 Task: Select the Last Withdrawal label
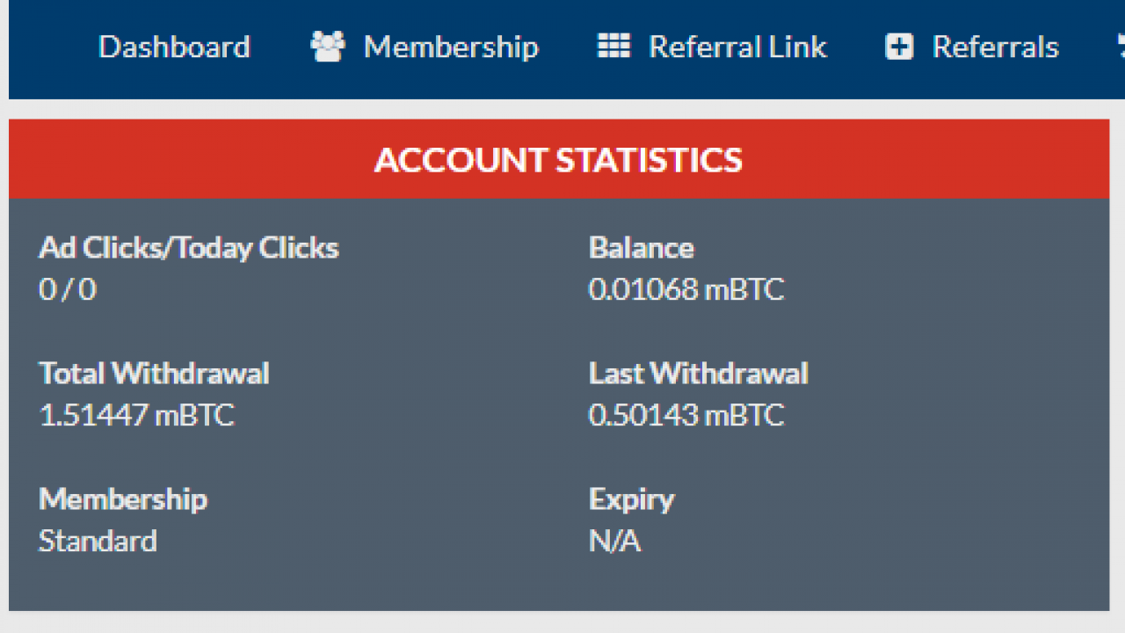pos(699,374)
